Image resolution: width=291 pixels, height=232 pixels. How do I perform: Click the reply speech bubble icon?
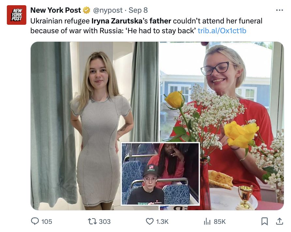[x=35, y=222]
